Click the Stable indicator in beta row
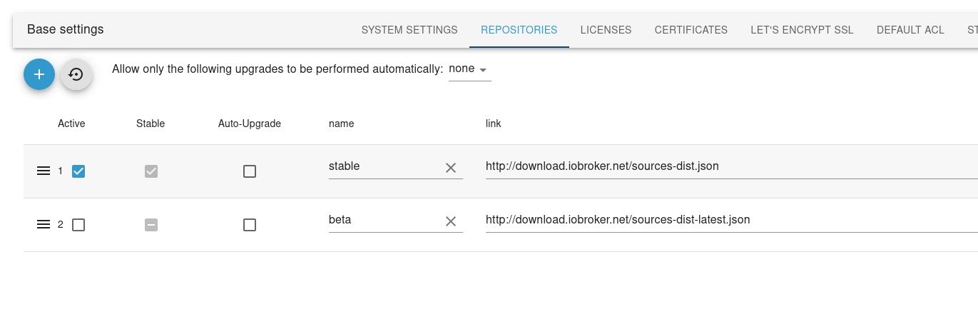978x317 pixels. point(151,225)
